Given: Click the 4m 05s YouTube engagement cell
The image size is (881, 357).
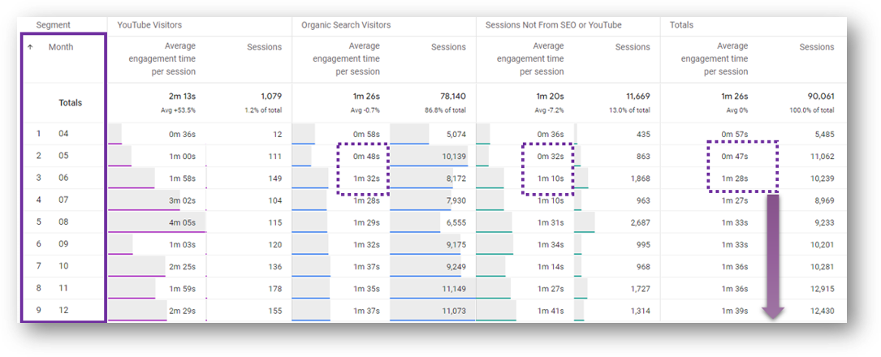Looking at the screenshot, I should point(182,222).
